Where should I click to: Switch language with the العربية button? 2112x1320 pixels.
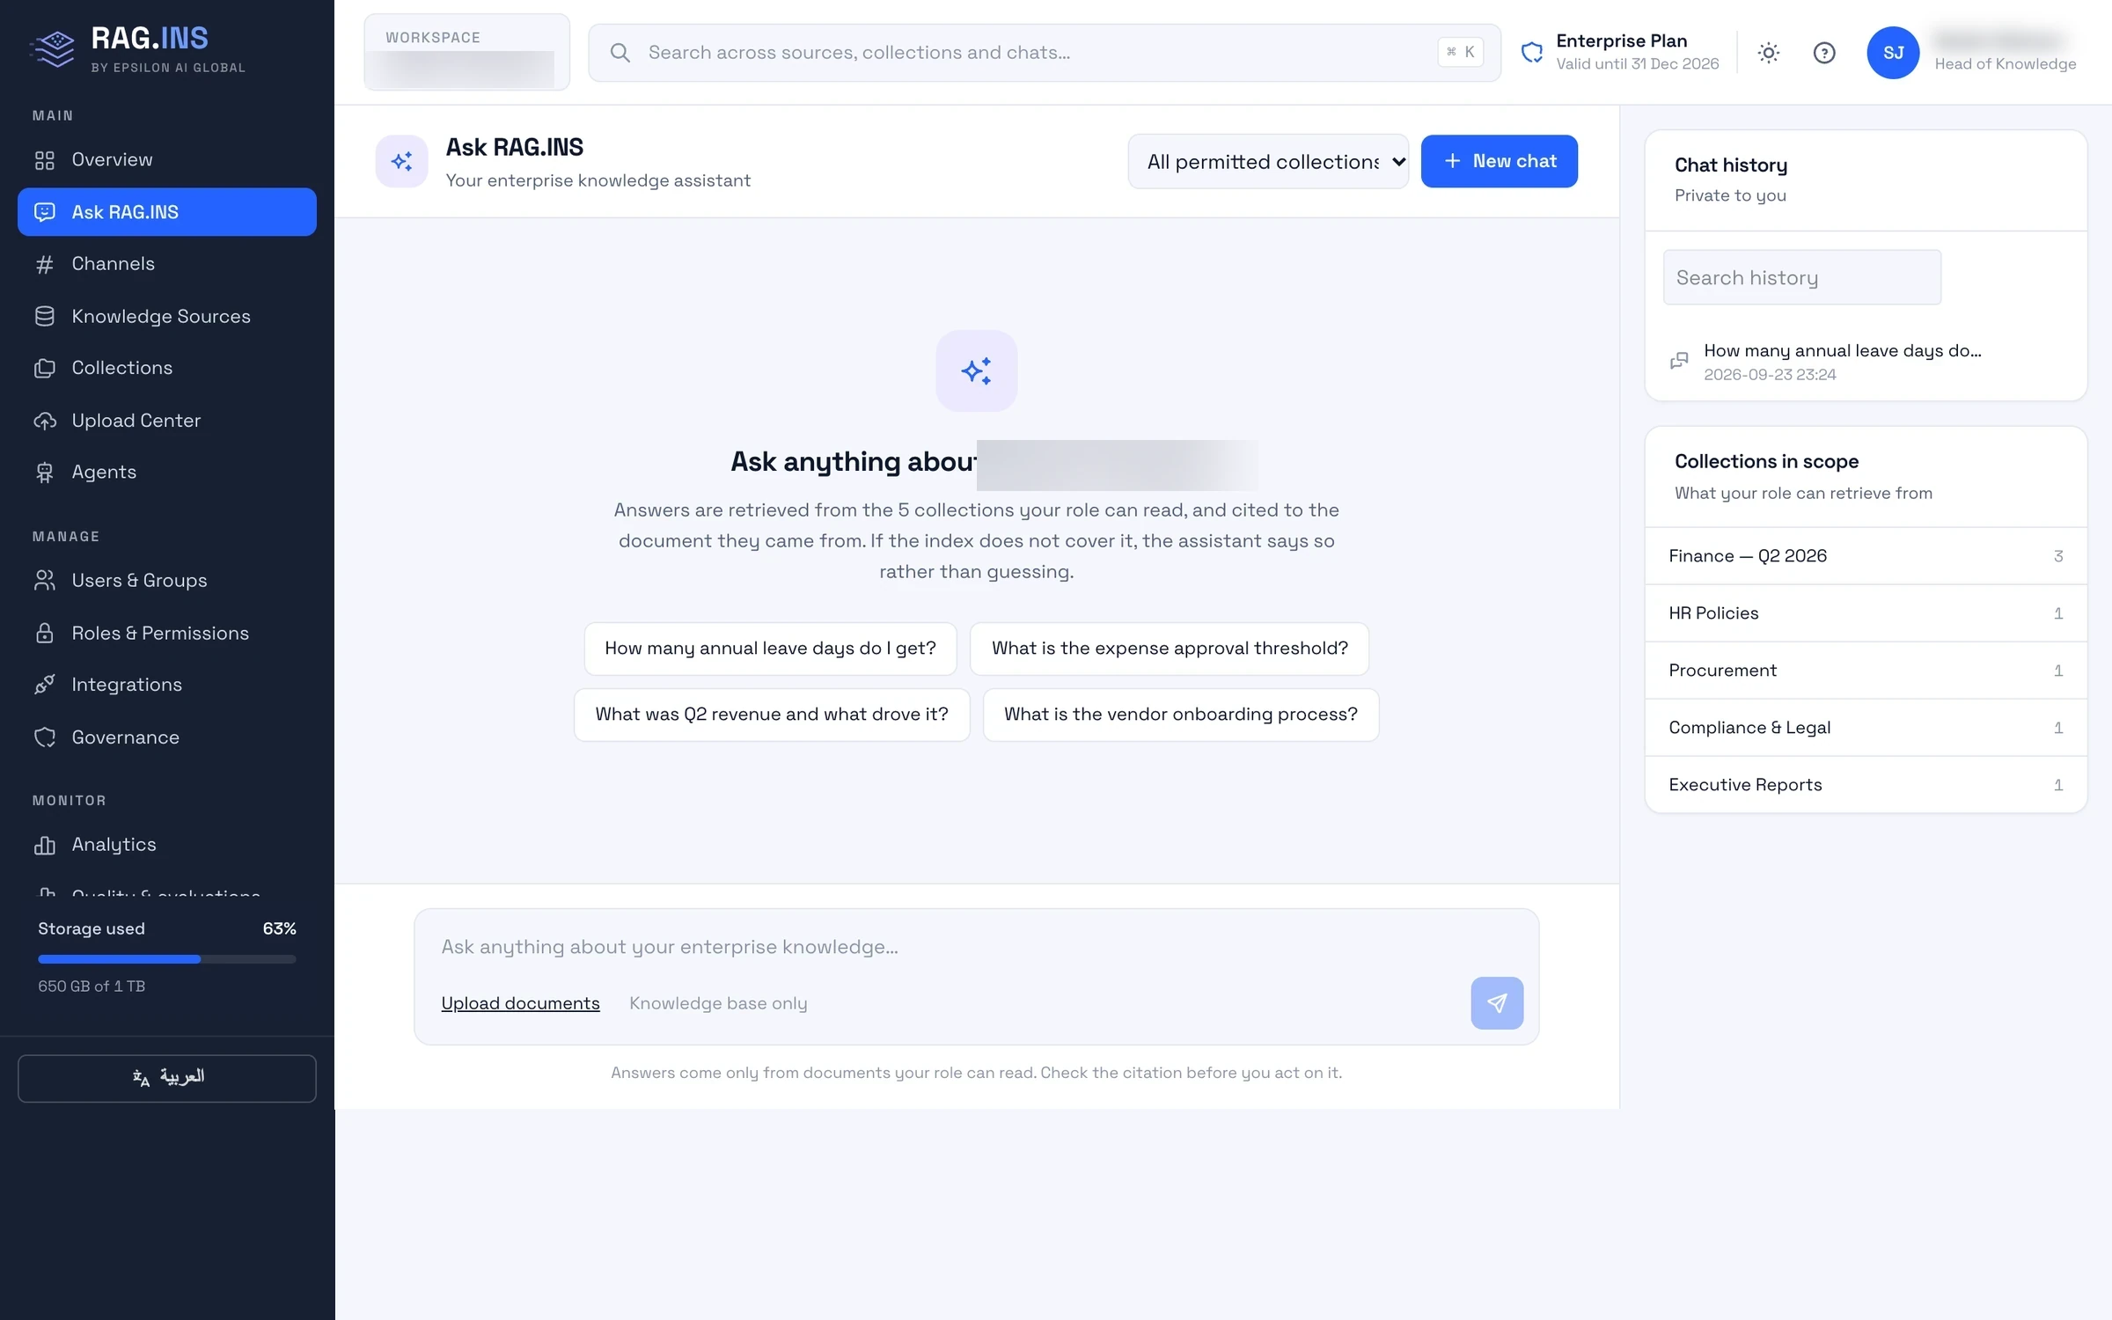tap(167, 1078)
